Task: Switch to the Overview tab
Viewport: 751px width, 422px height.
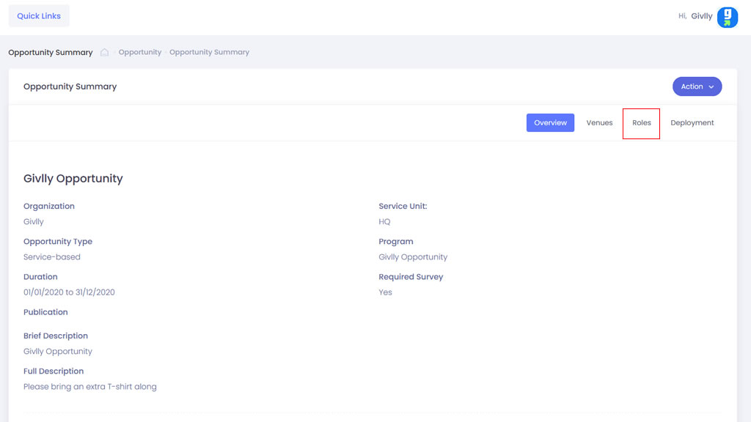Action: (550, 123)
